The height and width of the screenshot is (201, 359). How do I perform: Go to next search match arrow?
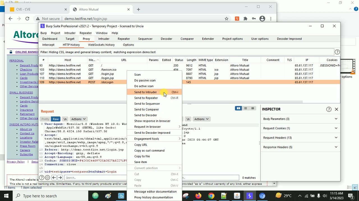[60, 178]
